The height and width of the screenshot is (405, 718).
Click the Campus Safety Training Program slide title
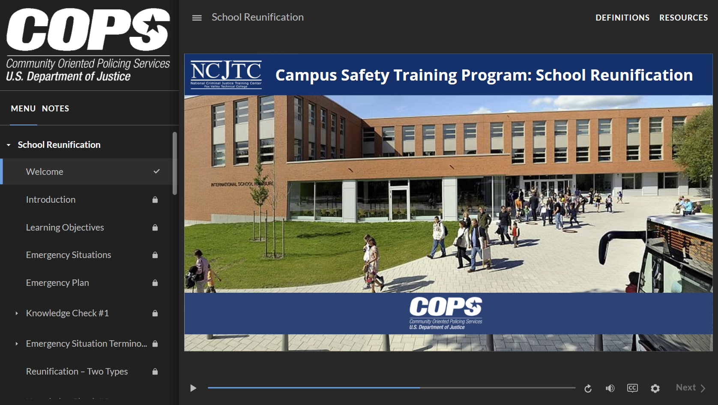484,75
